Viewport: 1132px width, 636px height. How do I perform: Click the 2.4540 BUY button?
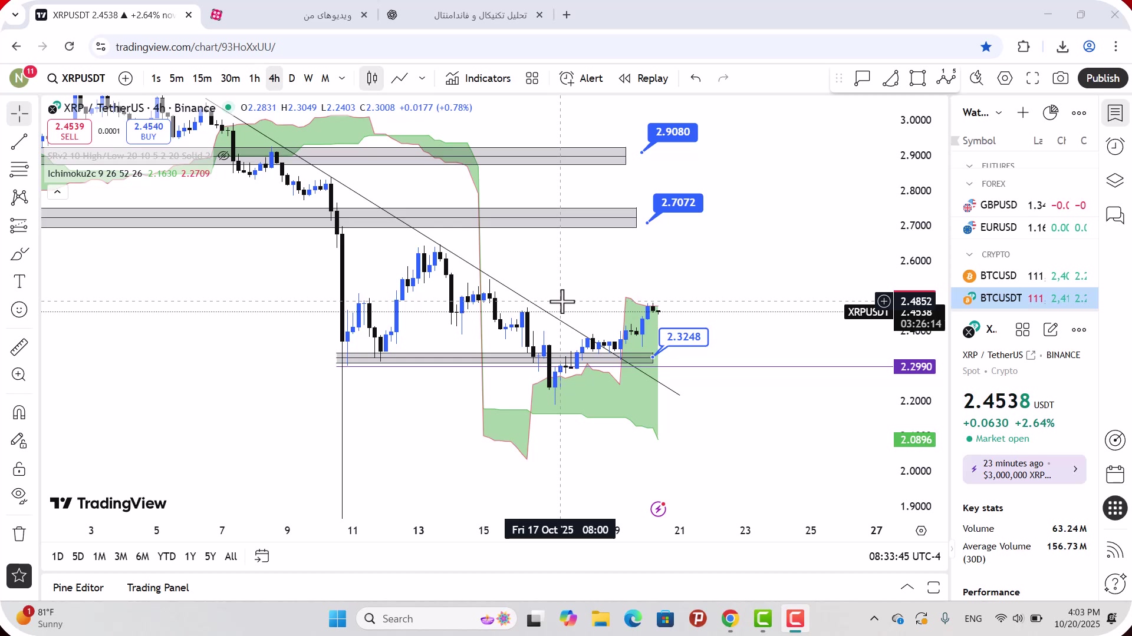tap(149, 131)
